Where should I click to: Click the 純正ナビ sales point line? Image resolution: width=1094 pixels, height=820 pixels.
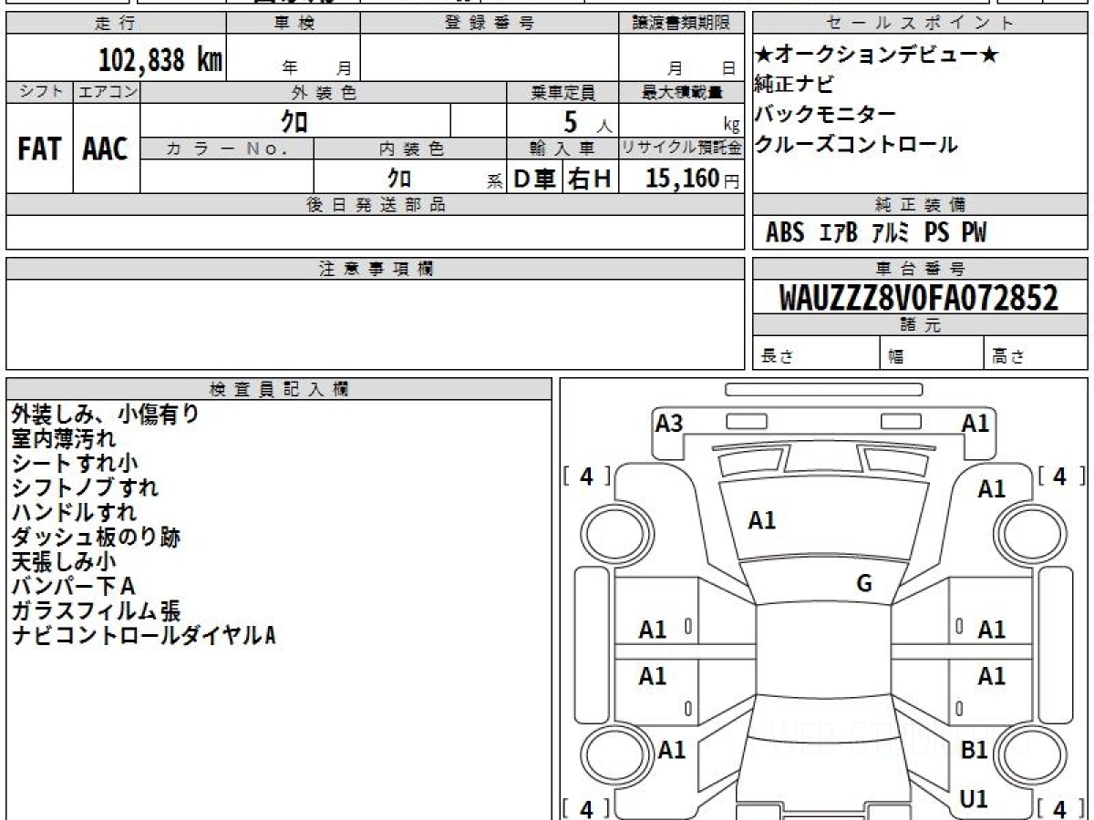[x=794, y=85]
